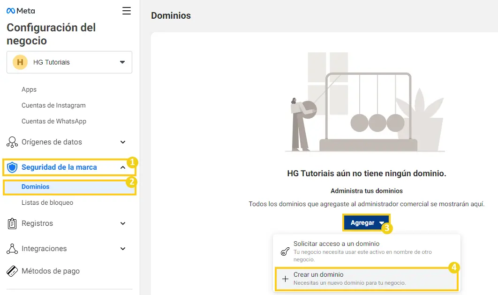
Task: Click the Orígenes de datos icon
Action: pos(12,142)
